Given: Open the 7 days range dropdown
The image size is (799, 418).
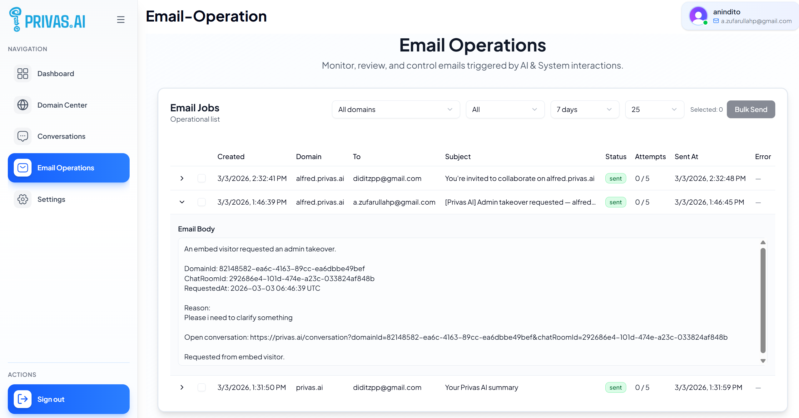Looking at the screenshot, I should point(584,109).
